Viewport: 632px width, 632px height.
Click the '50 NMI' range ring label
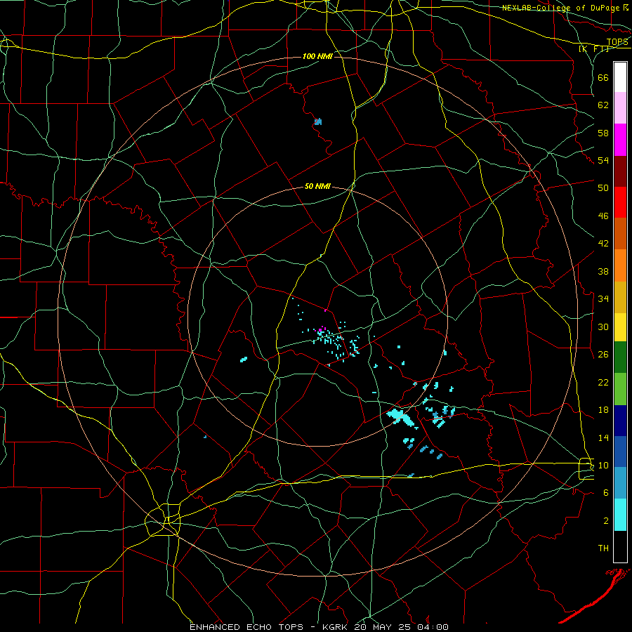point(317,186)
